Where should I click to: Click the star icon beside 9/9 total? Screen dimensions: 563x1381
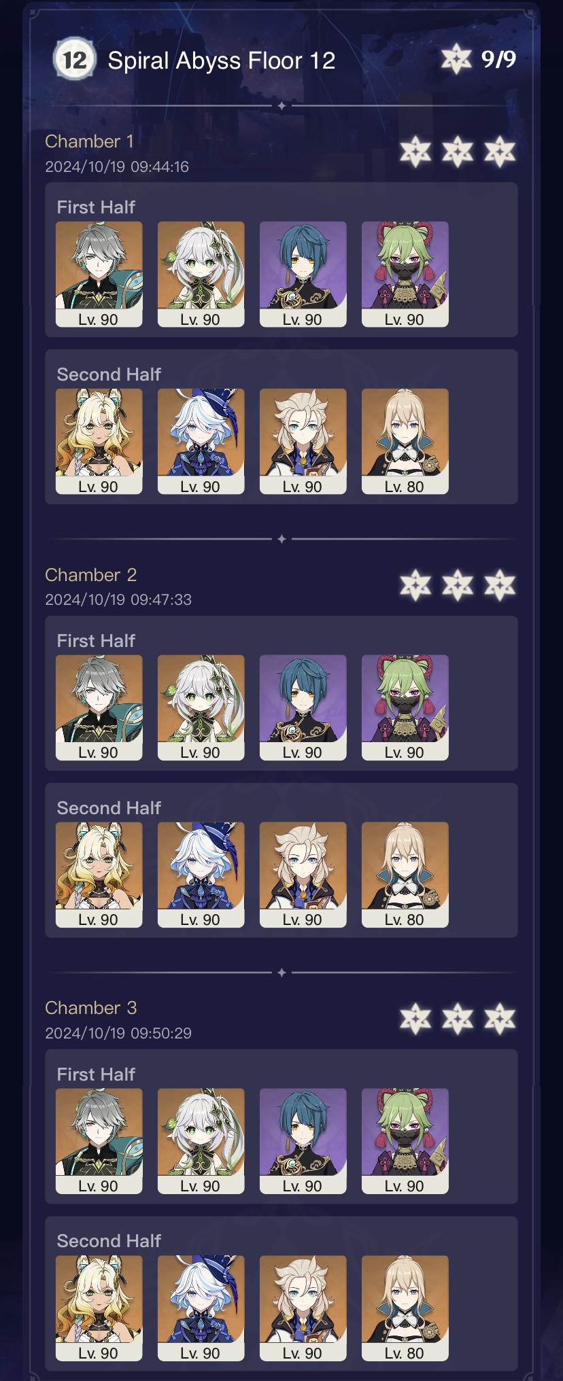456,59
